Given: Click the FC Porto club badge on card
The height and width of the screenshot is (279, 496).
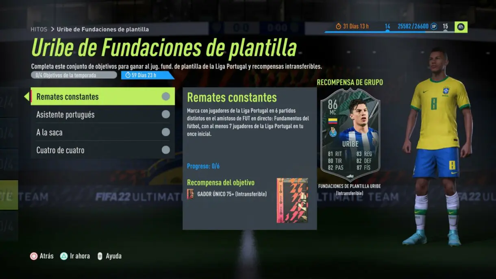Looking at the screenshot, I should click(333, 133).
